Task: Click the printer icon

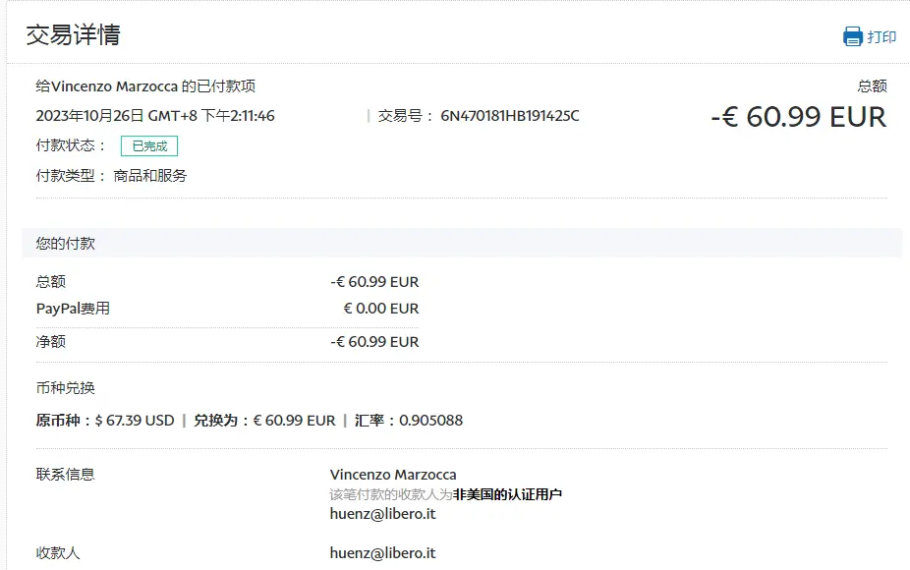Action: point(852,37)
